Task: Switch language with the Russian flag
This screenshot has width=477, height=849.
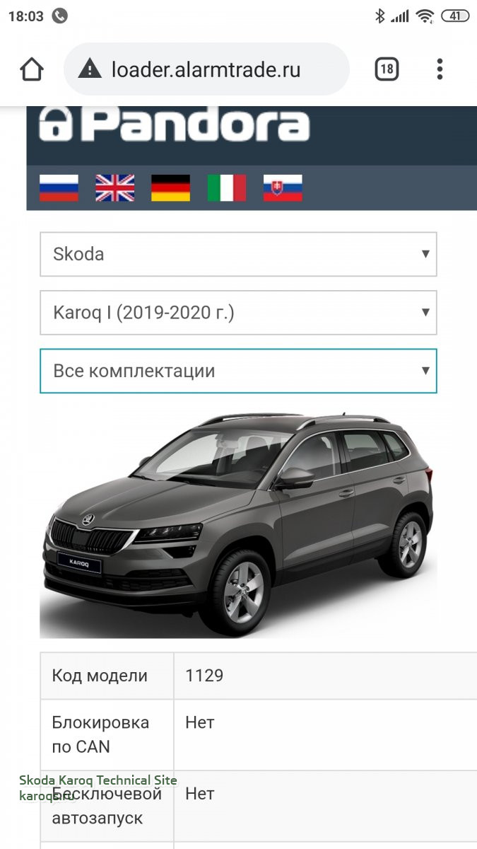Action: [x=59, y=188]
